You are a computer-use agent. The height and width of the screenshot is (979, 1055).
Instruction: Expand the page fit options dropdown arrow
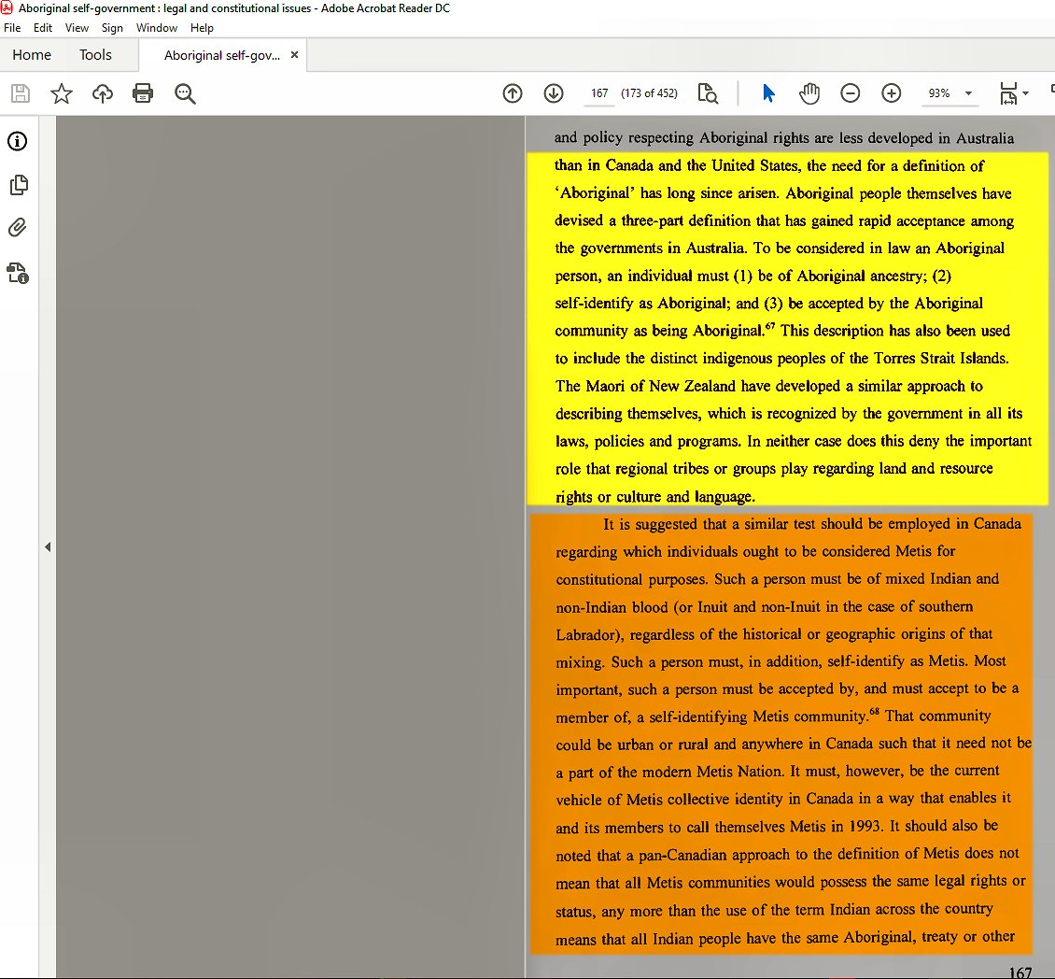pos(1025,92)
